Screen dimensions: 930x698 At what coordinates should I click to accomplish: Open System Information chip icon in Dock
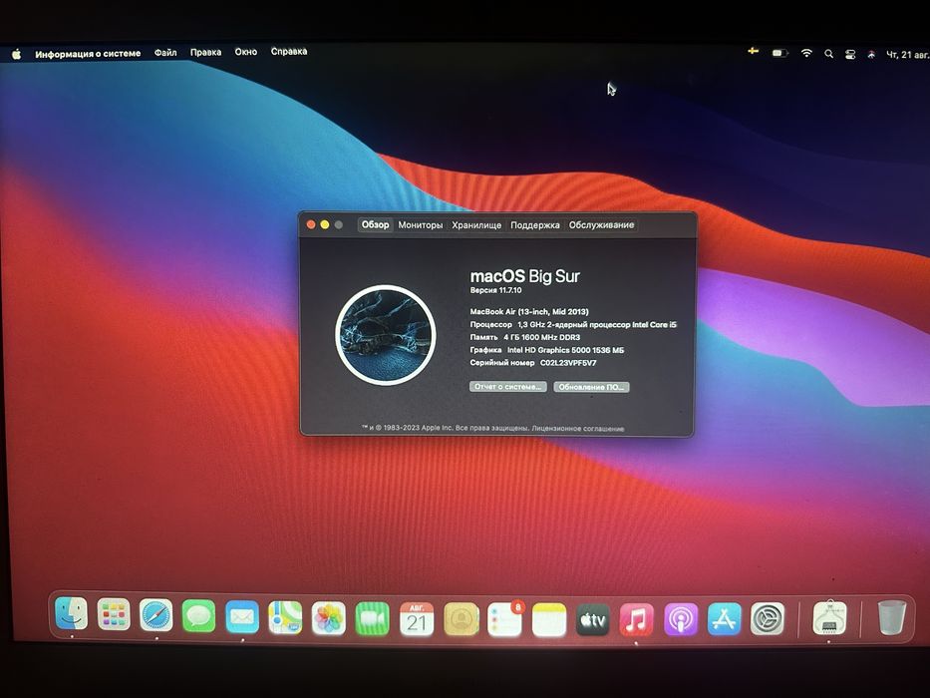[829, 617]
